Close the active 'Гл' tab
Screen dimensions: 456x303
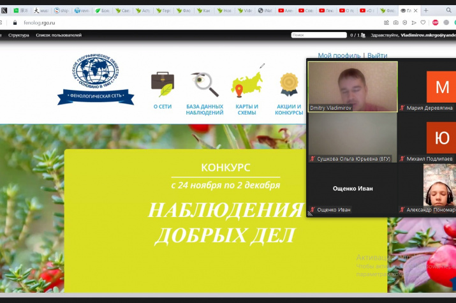(x=416, y=11)
